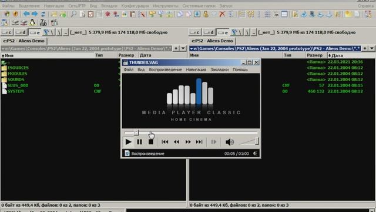376x212 pixels.
Task: Sort right panel by Дата column
Action: 351,55
